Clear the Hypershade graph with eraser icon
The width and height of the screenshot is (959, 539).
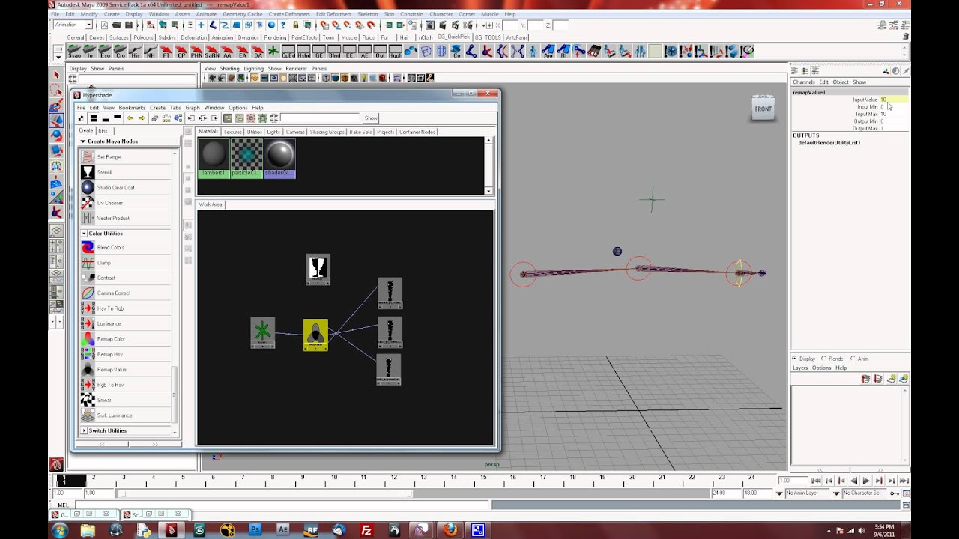[x=154, y=118]
